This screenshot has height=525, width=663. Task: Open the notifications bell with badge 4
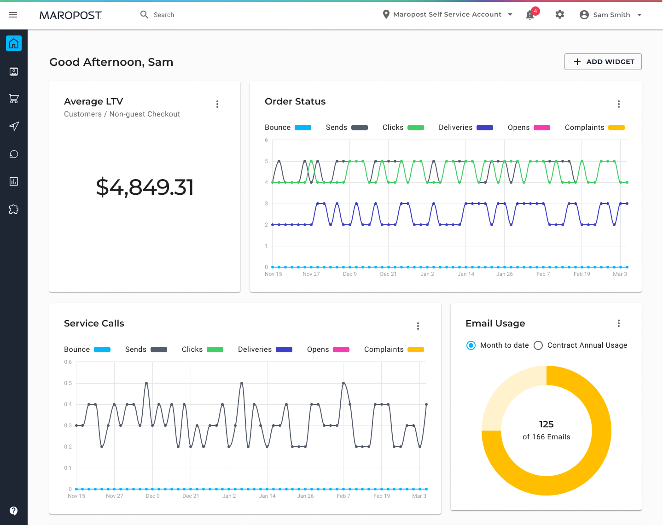point(530,14)
